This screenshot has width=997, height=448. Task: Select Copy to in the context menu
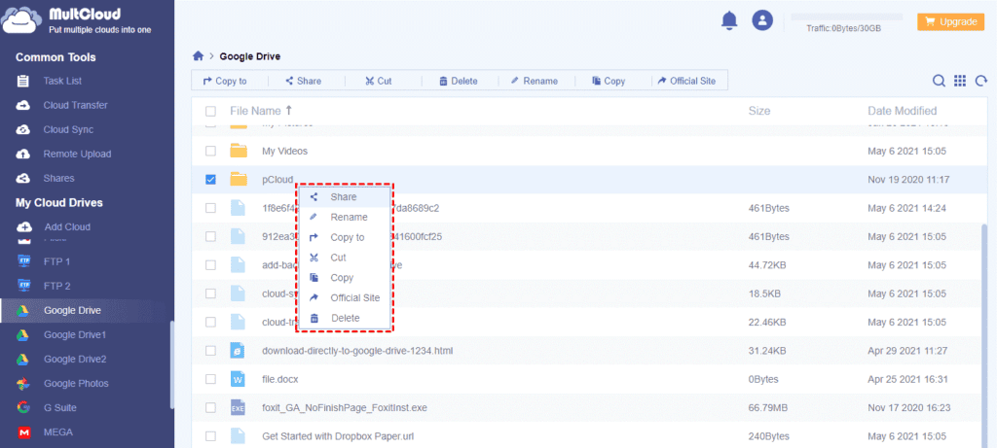[x=344, y=237]
